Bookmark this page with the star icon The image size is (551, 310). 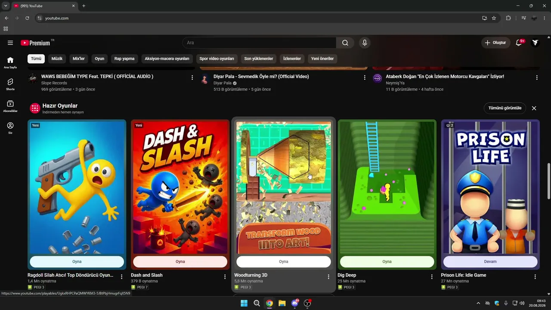click(494, 18)
